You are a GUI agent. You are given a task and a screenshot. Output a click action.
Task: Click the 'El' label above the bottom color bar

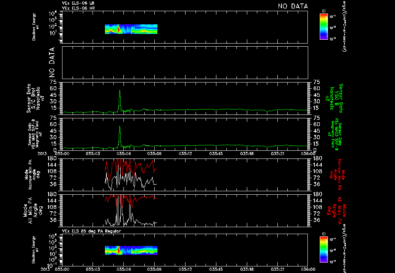(324, 234)
